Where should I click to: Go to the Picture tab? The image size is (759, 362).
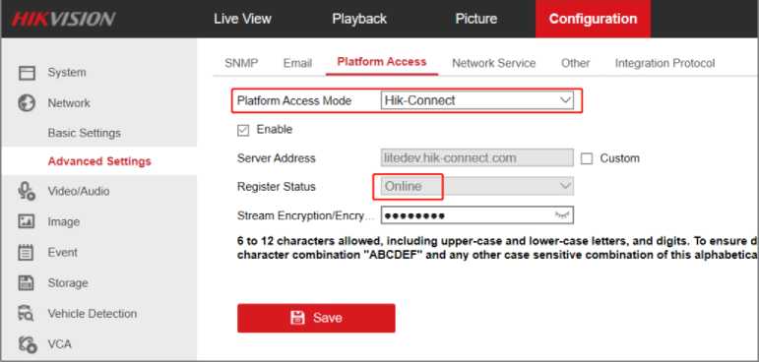(x=476, y=19)
